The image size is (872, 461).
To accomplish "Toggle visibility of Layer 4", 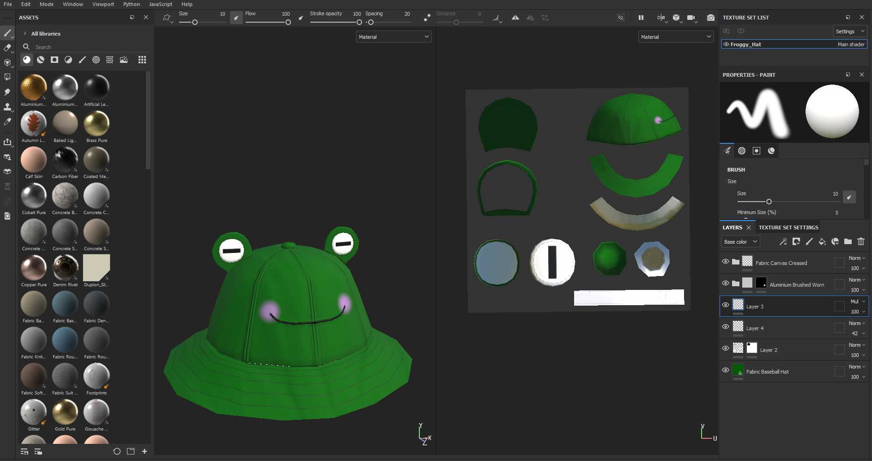I will (x=726, y=327).
